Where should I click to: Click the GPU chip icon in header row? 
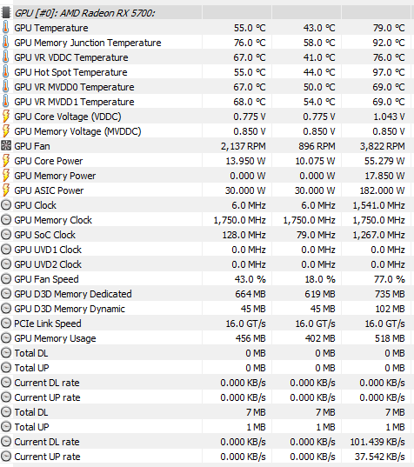coord(6,12)
